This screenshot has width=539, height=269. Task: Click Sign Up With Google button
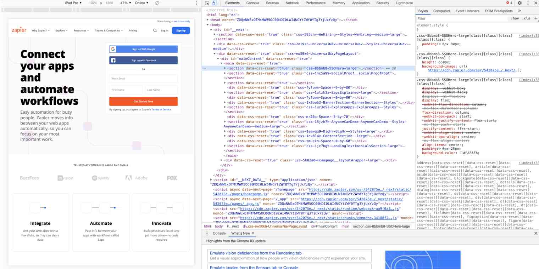coord(144,49)
